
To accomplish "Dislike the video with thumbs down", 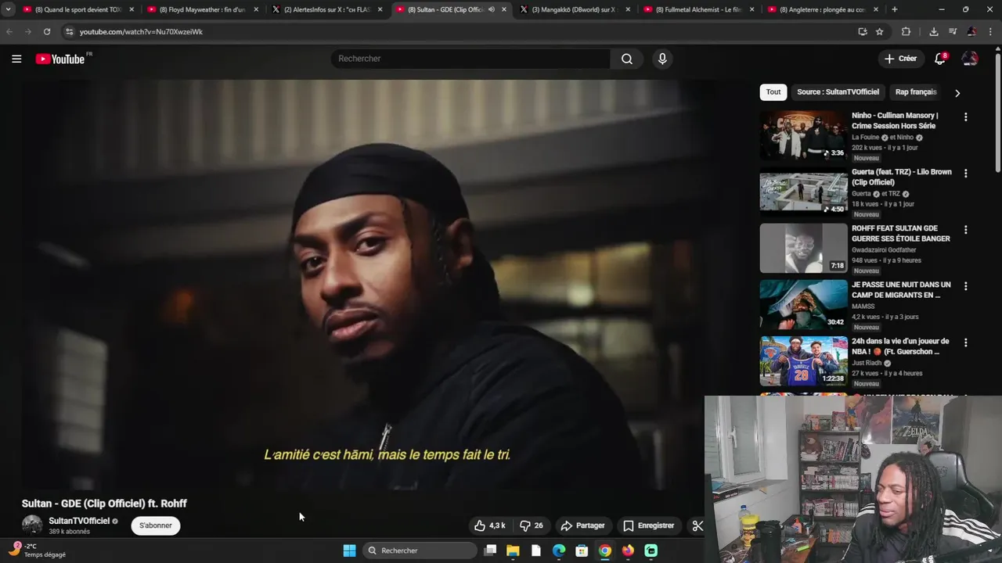I will pyautogui.click(x=532, y=525).
